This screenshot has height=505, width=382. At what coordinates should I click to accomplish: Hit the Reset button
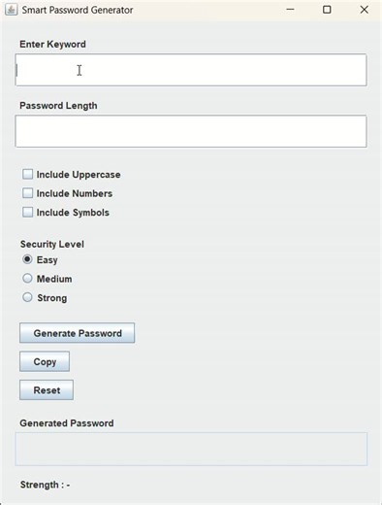(47, 389)
